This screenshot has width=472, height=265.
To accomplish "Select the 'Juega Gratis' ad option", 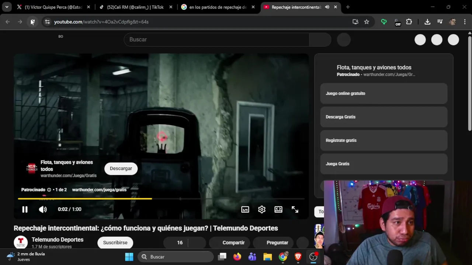I will (x=383, y=164).
